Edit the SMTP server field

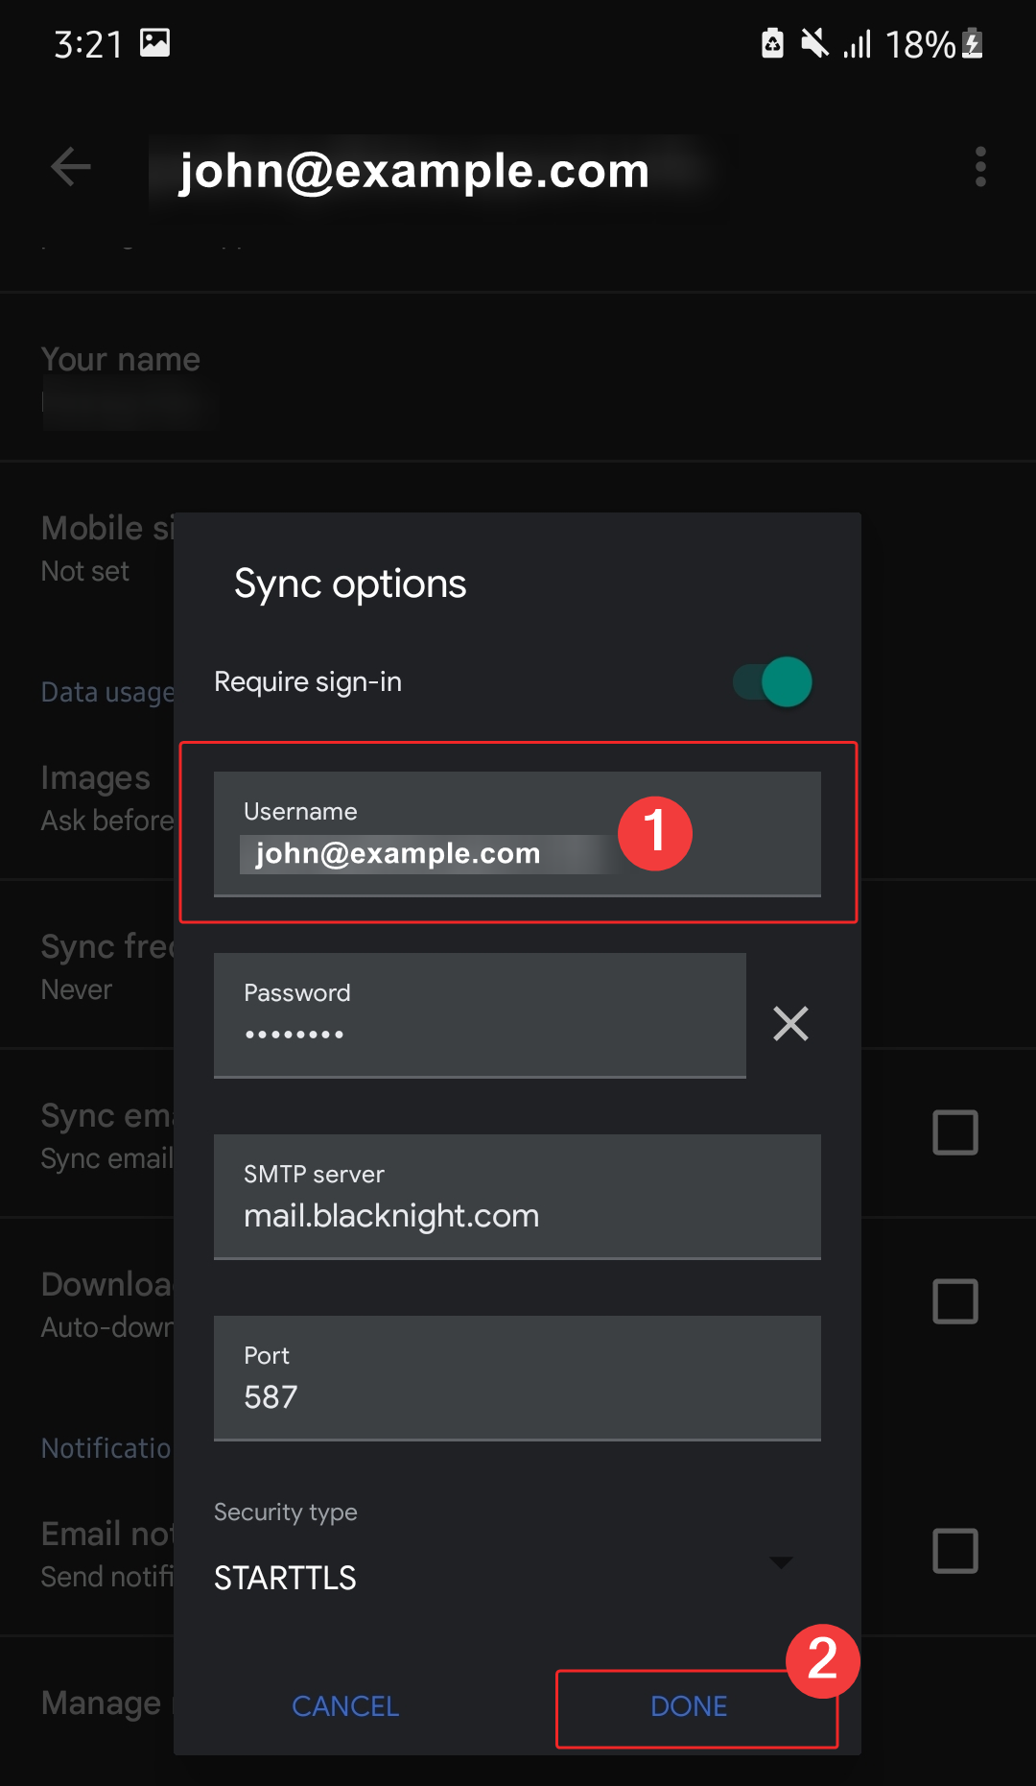coord(517,1197)
